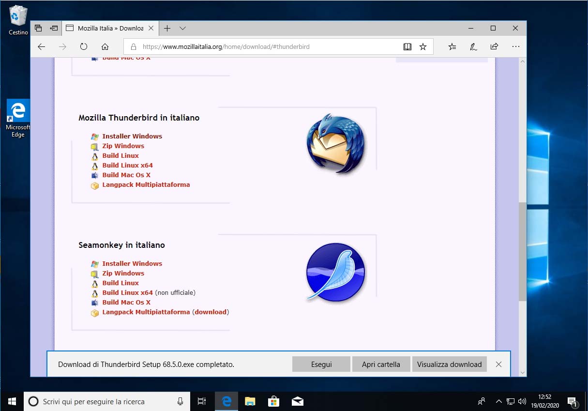Image resolution: width=588 pixels, height=411 pixels.
Task: Click the Linux penguin icon beside Seamonkey Build Linux
Action: [x=95, y=283]
